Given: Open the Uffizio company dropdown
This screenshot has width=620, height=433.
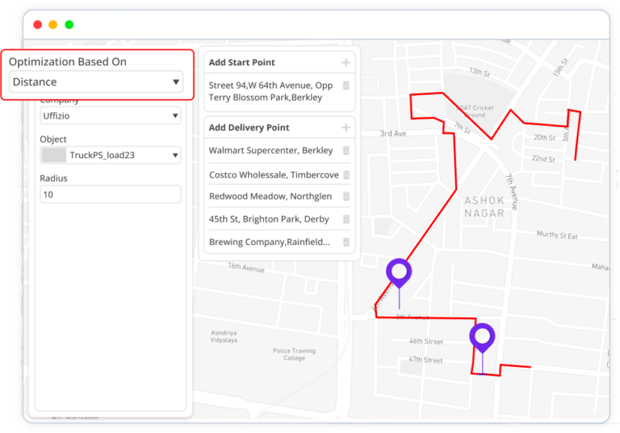Looking at the screenshot, I should tap(111, 116).
